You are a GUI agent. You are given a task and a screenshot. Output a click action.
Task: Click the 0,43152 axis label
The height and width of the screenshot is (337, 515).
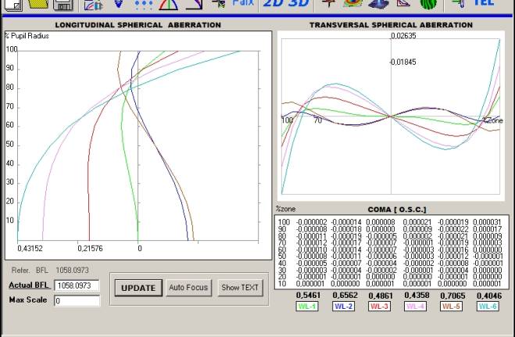pyautogui.click(x=30, y=249)
